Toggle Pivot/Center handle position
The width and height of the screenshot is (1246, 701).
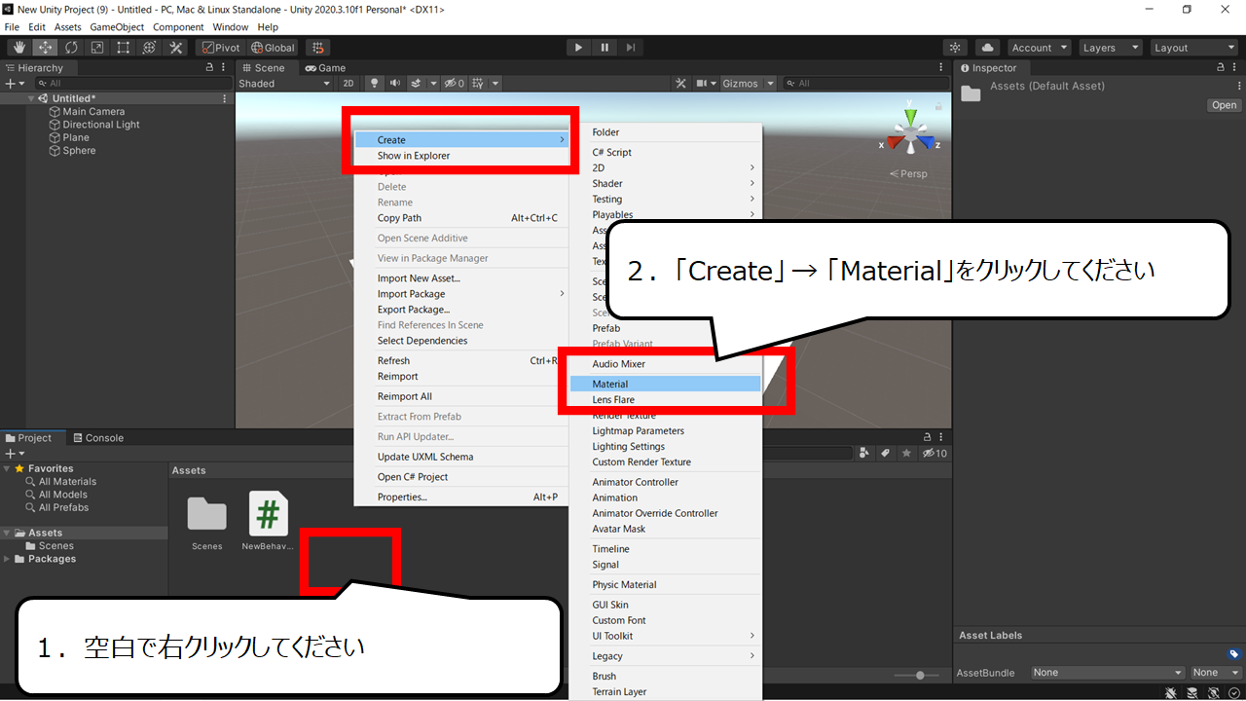point(221,48)
